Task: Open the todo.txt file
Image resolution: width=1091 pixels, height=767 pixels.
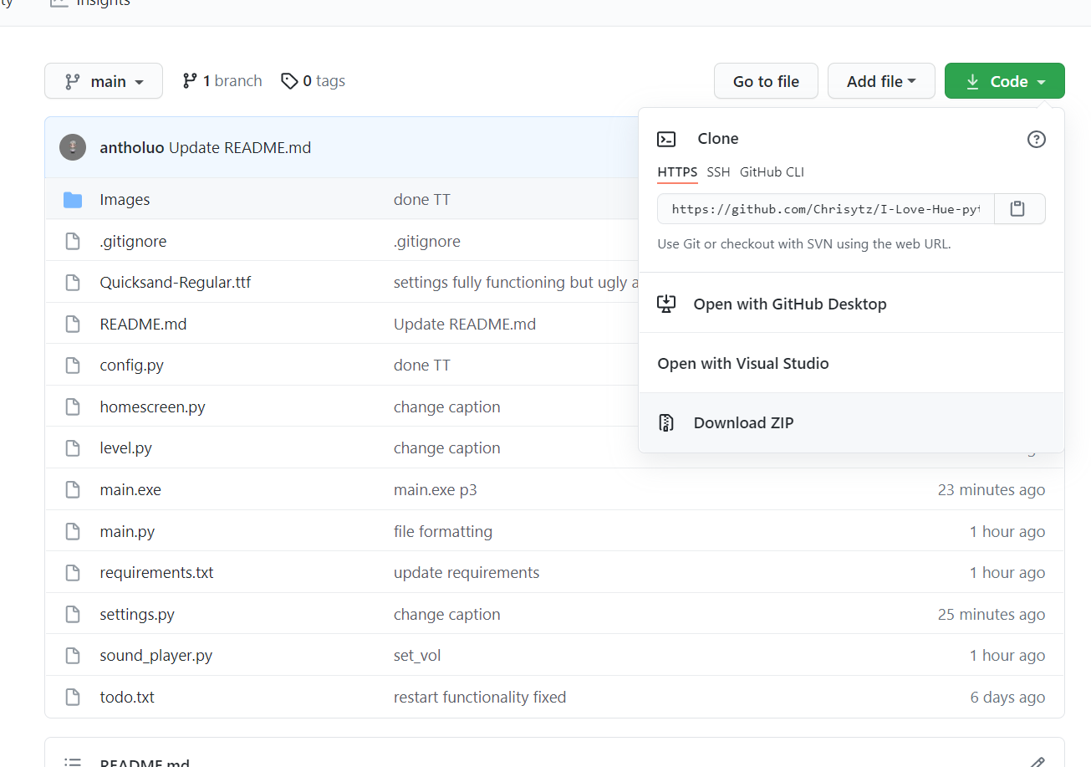Action: [x=127, y=697]
